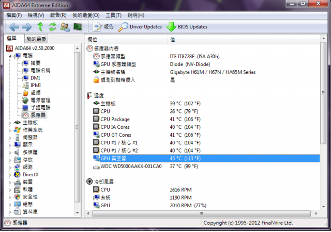Expand the 網路 tree node
This screenshot has height=232, width=331.
click(x=10, y=168)
